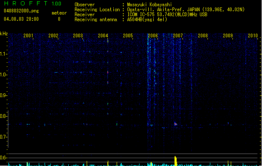The image size is (262, 166).
Task: Click the tall yellow power bar near 2007
Action: (x=175, y=161)
